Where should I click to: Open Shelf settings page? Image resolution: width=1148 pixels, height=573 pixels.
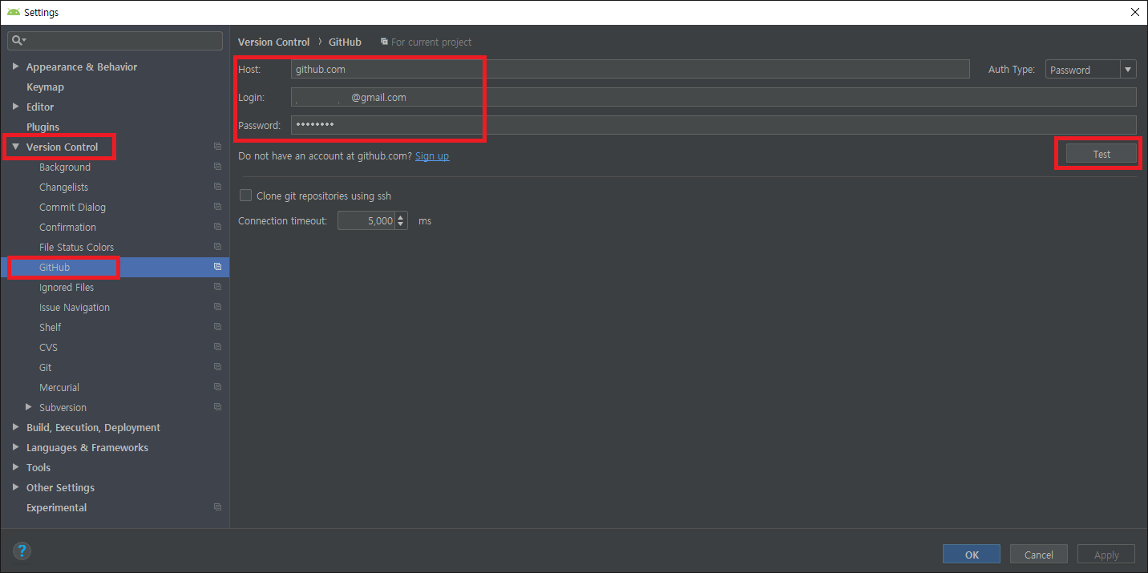[x=50, y=327]
